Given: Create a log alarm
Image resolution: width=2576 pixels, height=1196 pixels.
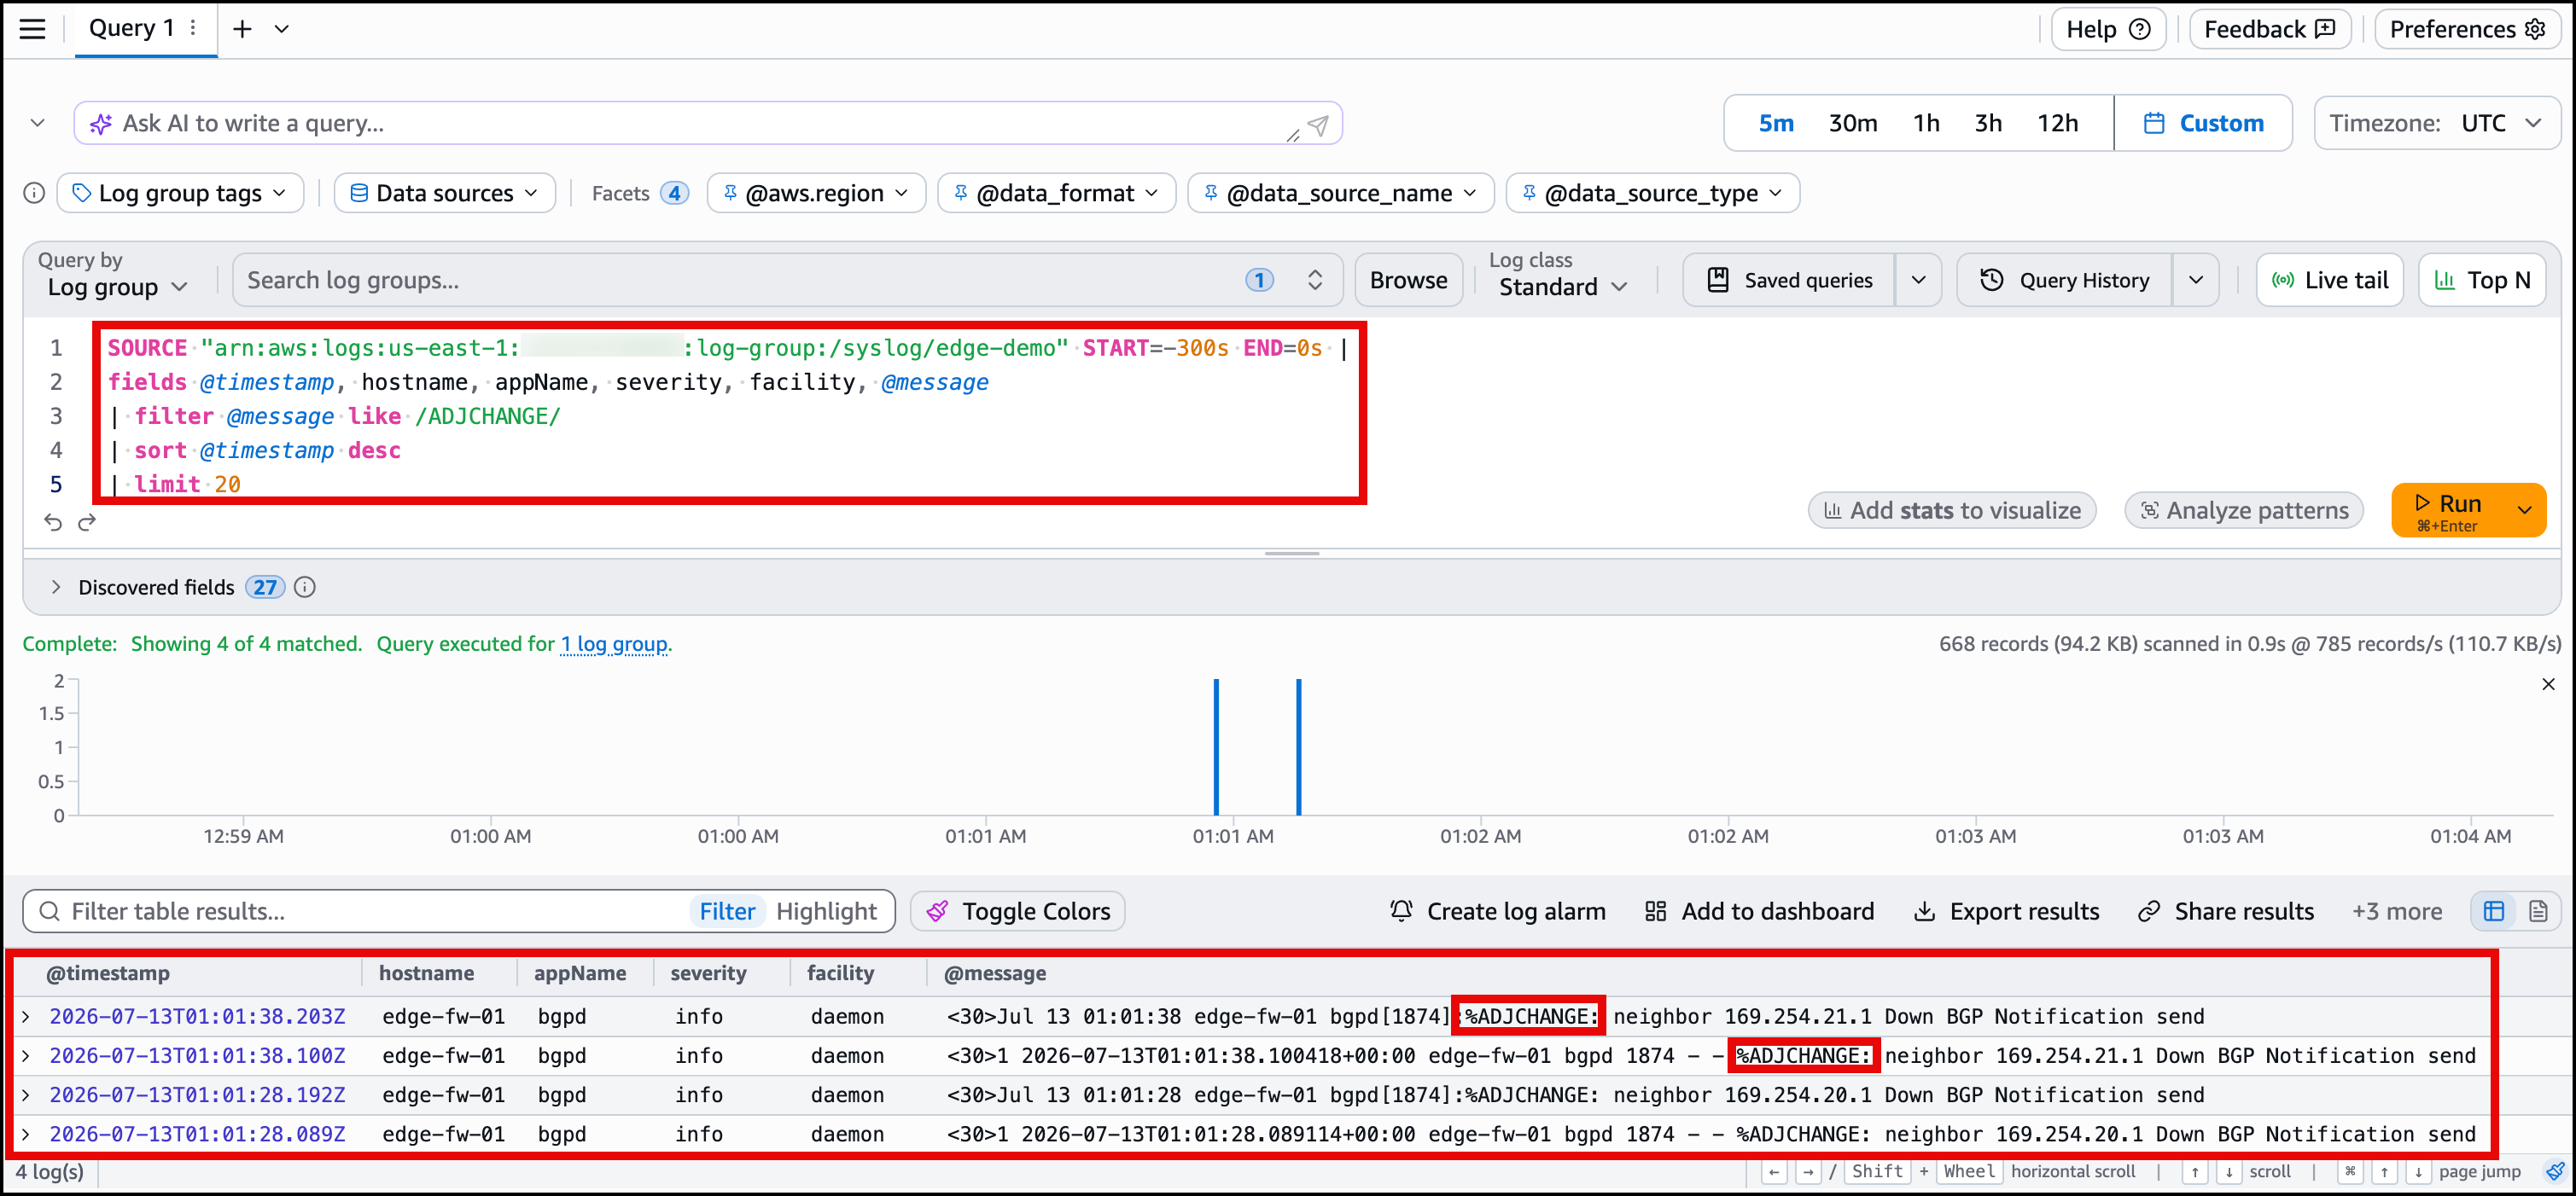Looking at the screenshot, I should 1497,911.
